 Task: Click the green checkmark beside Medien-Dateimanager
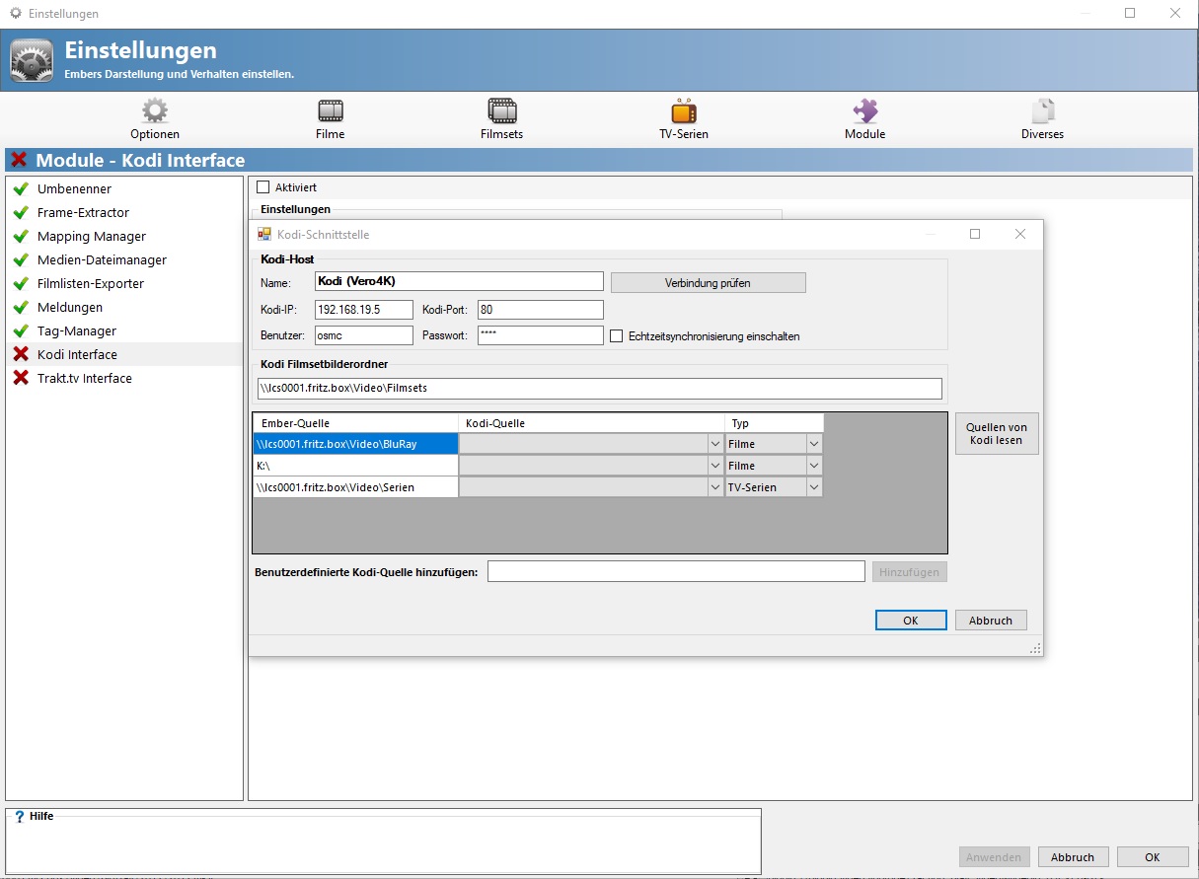21,259
